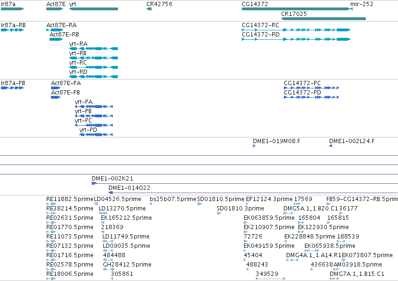
Task: Click the 165815 feature
Action: tap(329, 223)
